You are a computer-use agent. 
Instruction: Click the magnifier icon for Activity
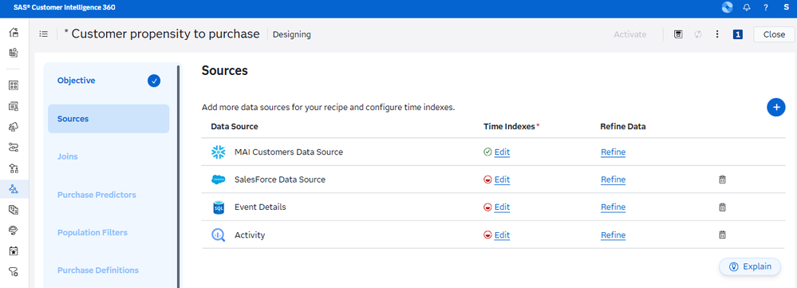pos(218,235)
